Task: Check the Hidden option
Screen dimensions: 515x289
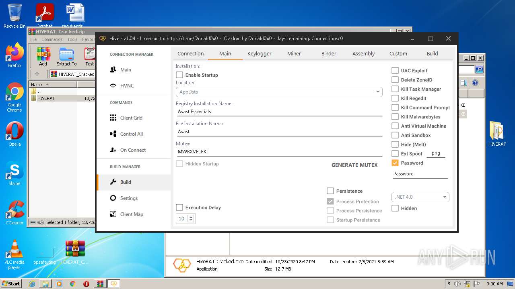Action: point(395,208)
